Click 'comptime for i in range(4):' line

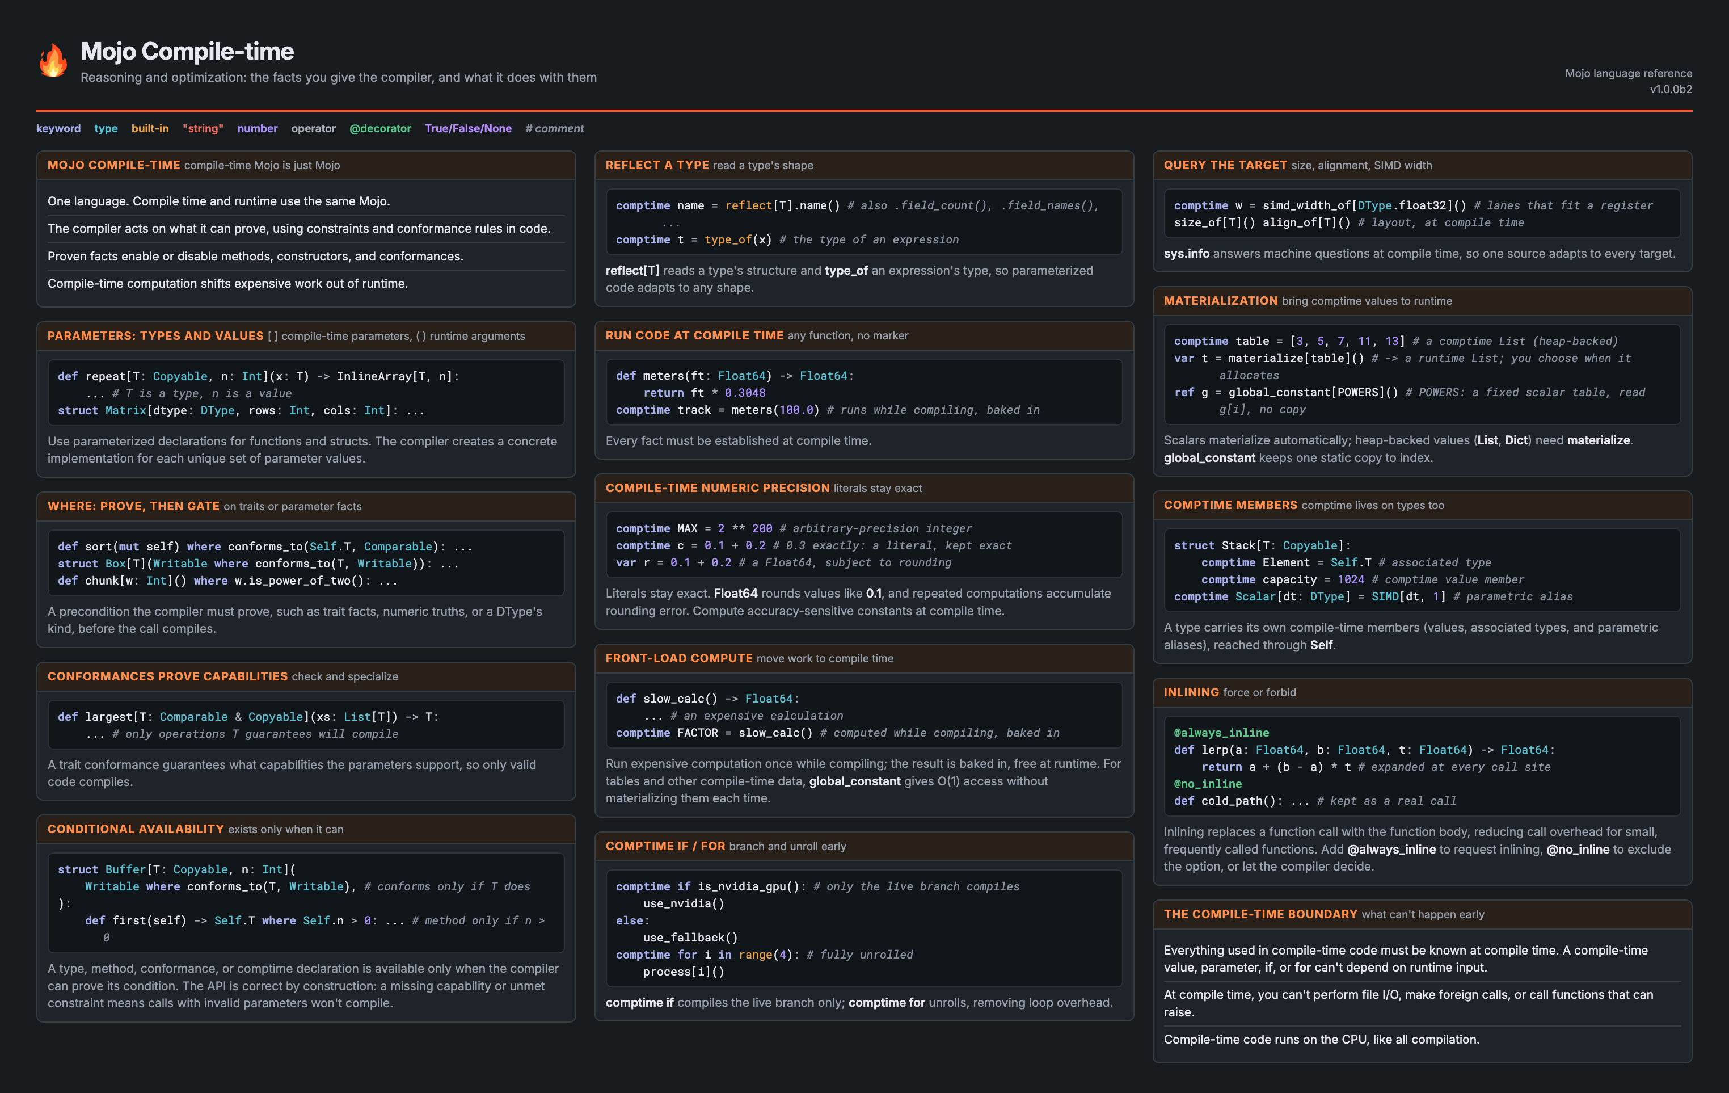click(x=764, y=955)
